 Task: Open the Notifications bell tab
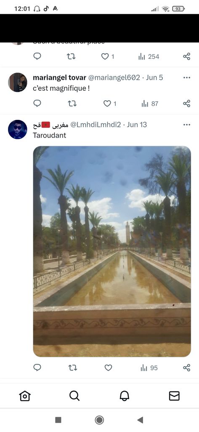[x=124, y=396]
